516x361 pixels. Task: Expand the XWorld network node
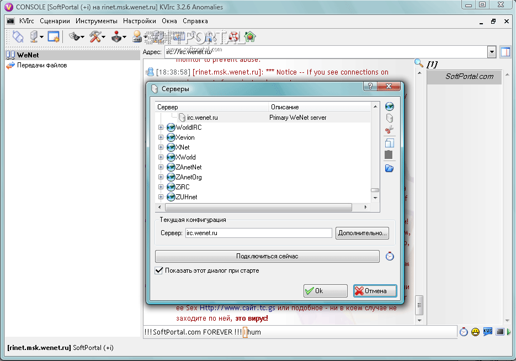point(161,157)
